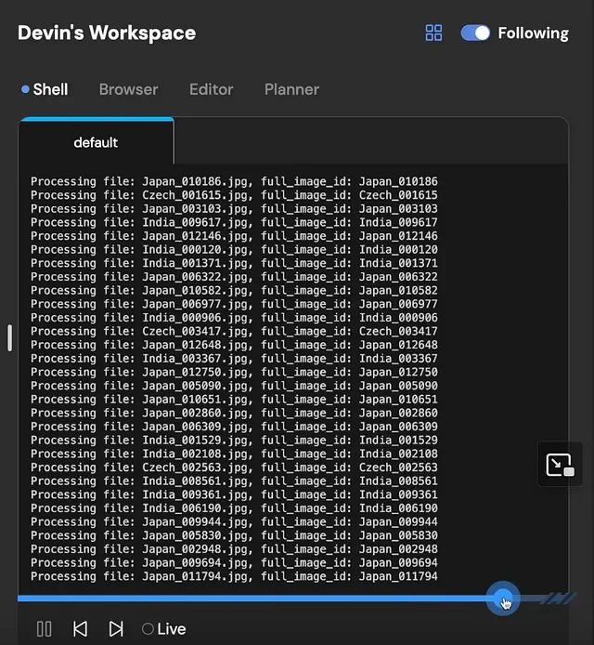Select the default shell tab

(97, 142)
